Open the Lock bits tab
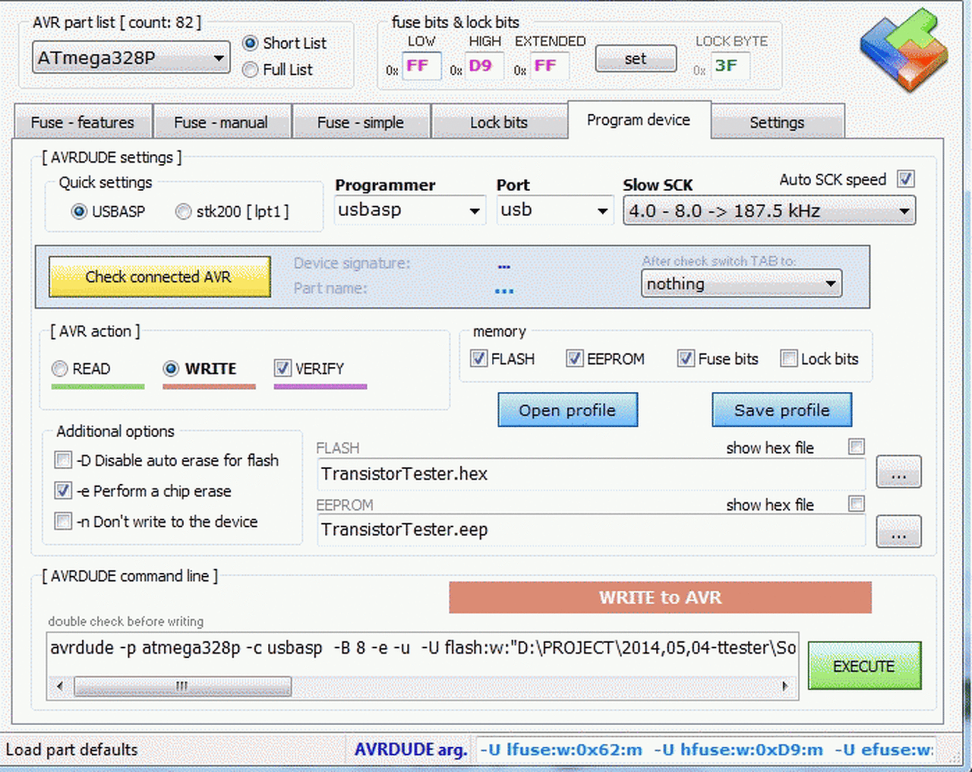 (x=499, y=122)
